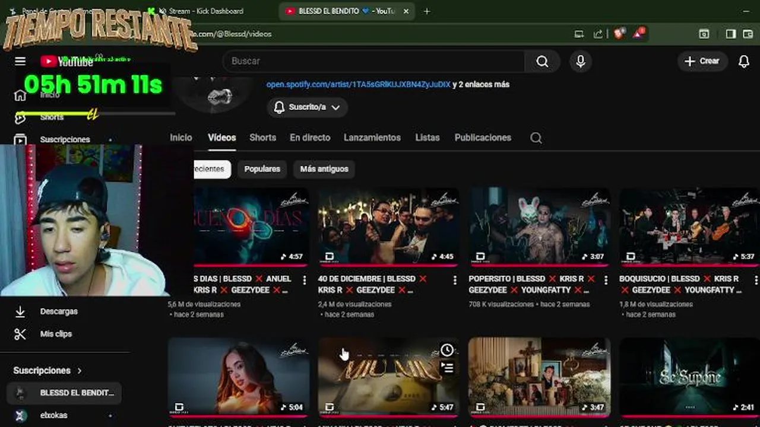Click the share page icon in address bar
The height and width of the screenshot is (427, 760).
(598, 34)
